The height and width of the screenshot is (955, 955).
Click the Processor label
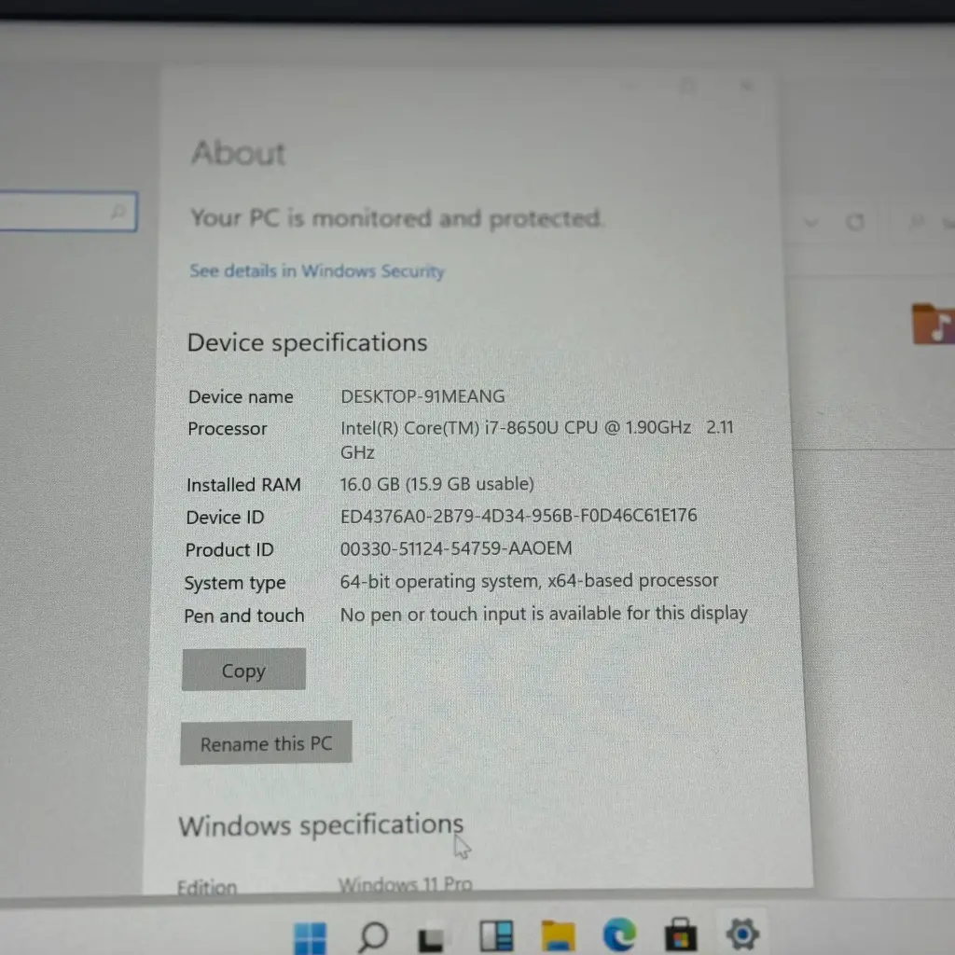[x=228, y=429]
